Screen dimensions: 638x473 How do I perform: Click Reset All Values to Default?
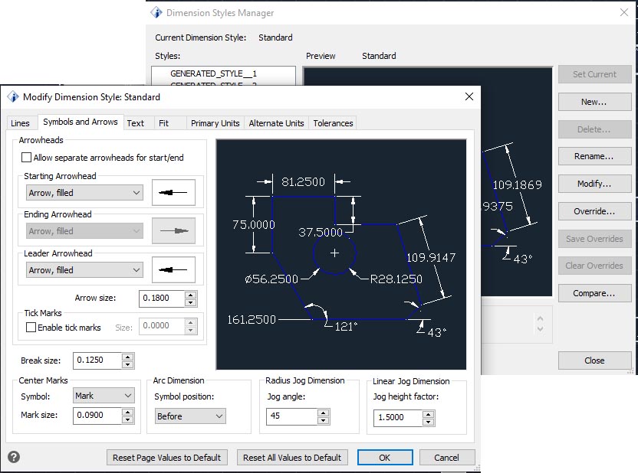pos(291,457)
